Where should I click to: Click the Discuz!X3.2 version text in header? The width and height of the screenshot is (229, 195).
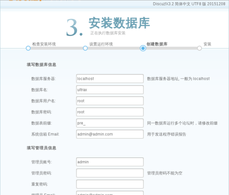(x=189, y=4)
